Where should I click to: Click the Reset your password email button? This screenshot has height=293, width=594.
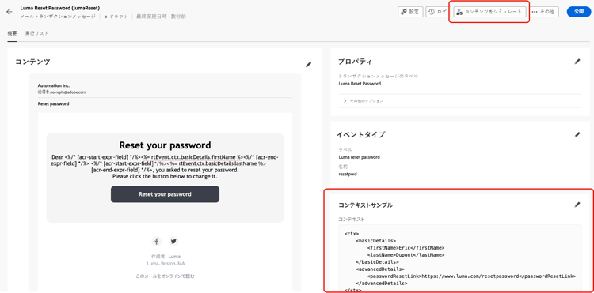165,194
